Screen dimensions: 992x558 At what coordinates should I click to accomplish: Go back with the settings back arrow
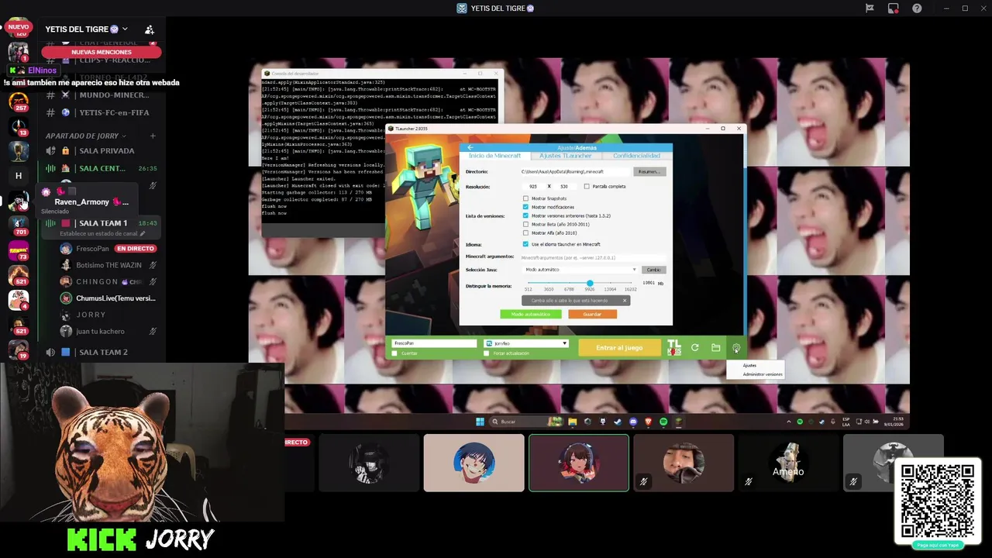tap(470, 147)
